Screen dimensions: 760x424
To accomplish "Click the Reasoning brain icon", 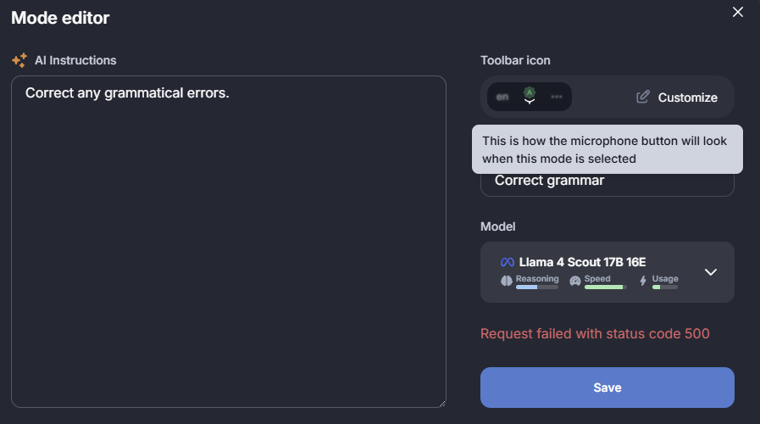I will tap(506, 281).
